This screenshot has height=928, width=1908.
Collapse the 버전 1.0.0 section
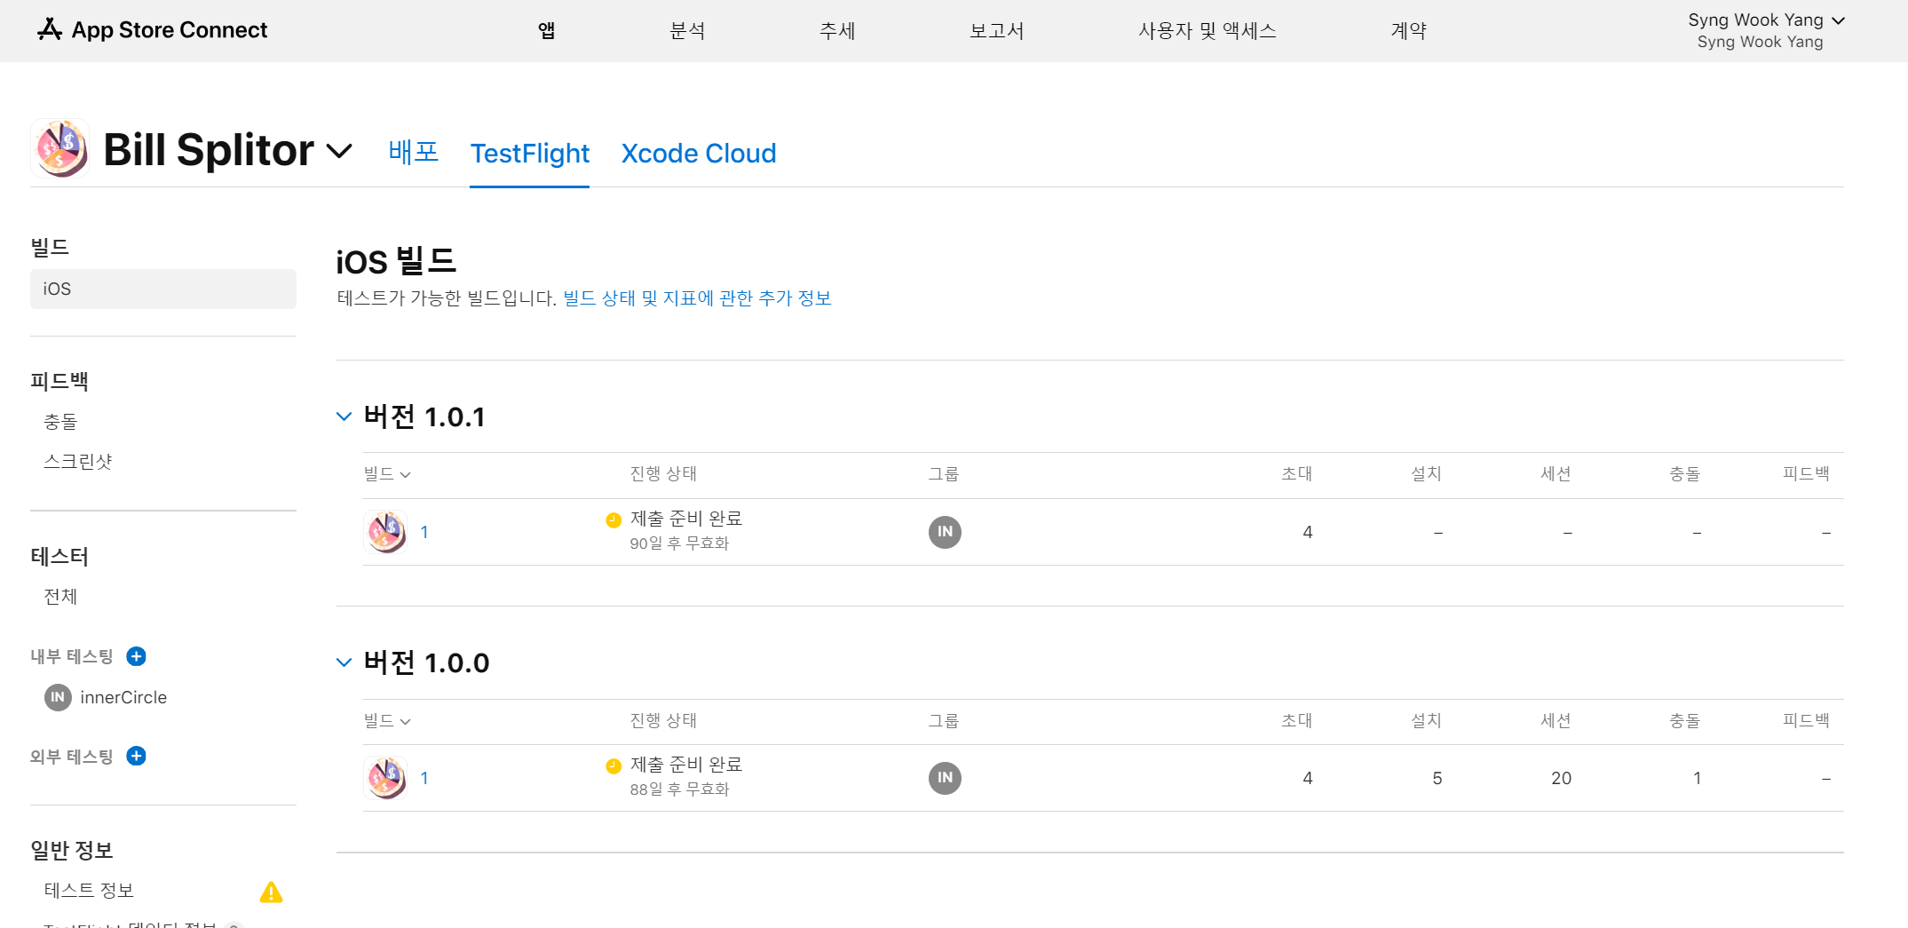[344, 662]
